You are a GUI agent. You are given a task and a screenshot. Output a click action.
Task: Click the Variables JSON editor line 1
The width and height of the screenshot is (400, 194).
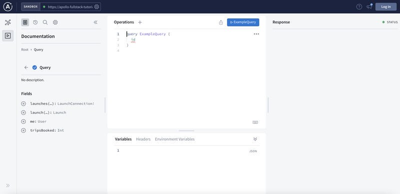click(x=186, y=151)
